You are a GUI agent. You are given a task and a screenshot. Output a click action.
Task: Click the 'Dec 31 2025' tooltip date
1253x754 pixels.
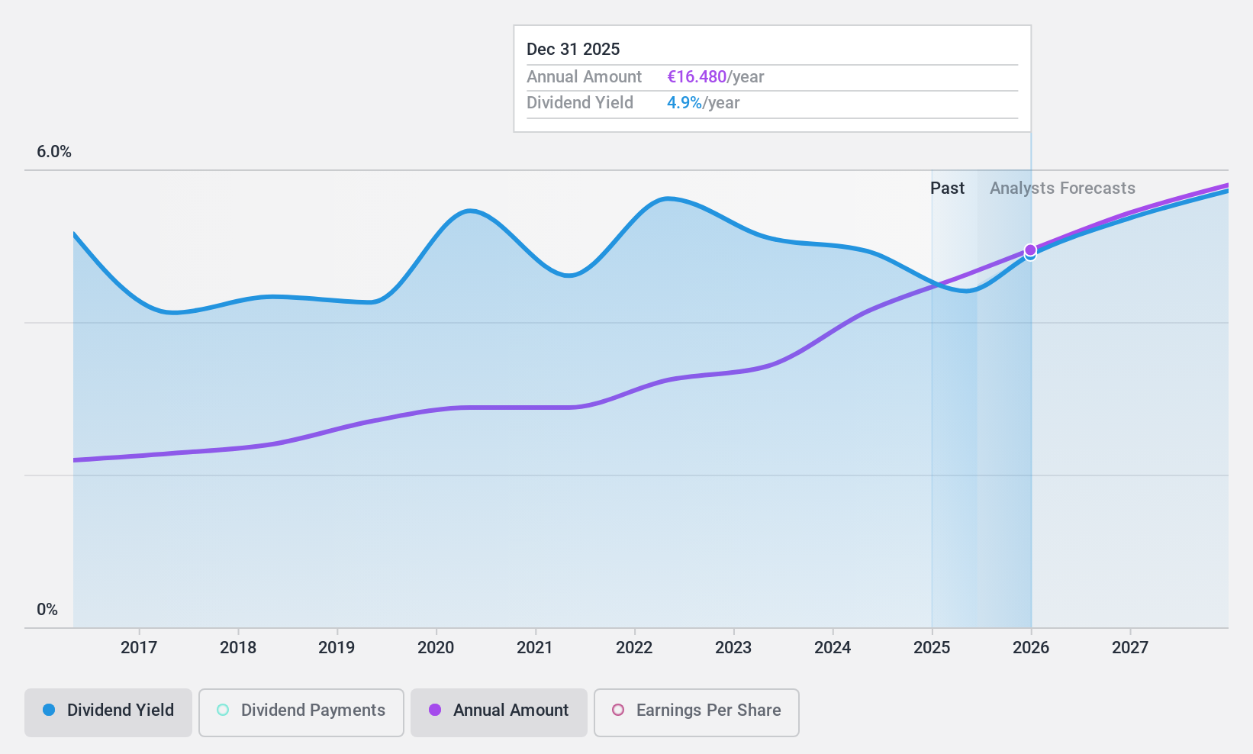click(573, 50)
